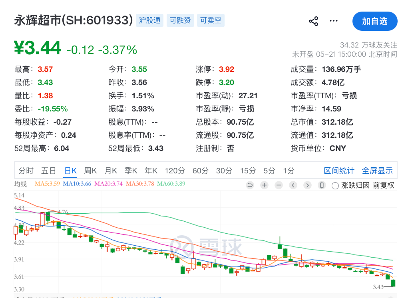Click the 均线 label

20,184
